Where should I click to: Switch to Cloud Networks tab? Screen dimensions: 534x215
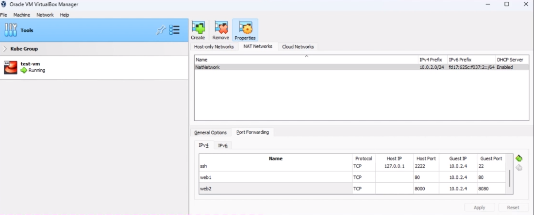(298, 47)
